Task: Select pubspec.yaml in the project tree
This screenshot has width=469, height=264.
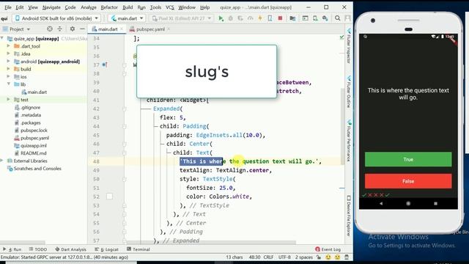Action: (34, 138)
